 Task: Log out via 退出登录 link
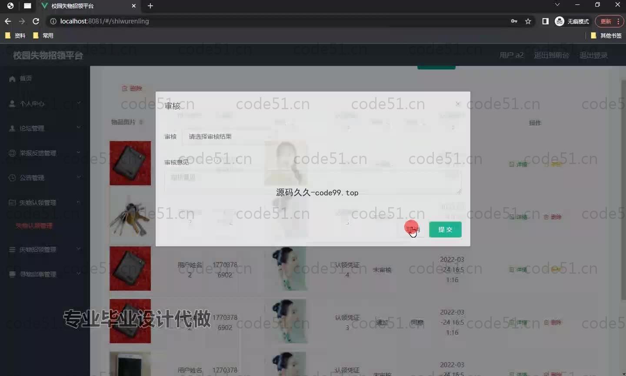click(x=593, y=55)
